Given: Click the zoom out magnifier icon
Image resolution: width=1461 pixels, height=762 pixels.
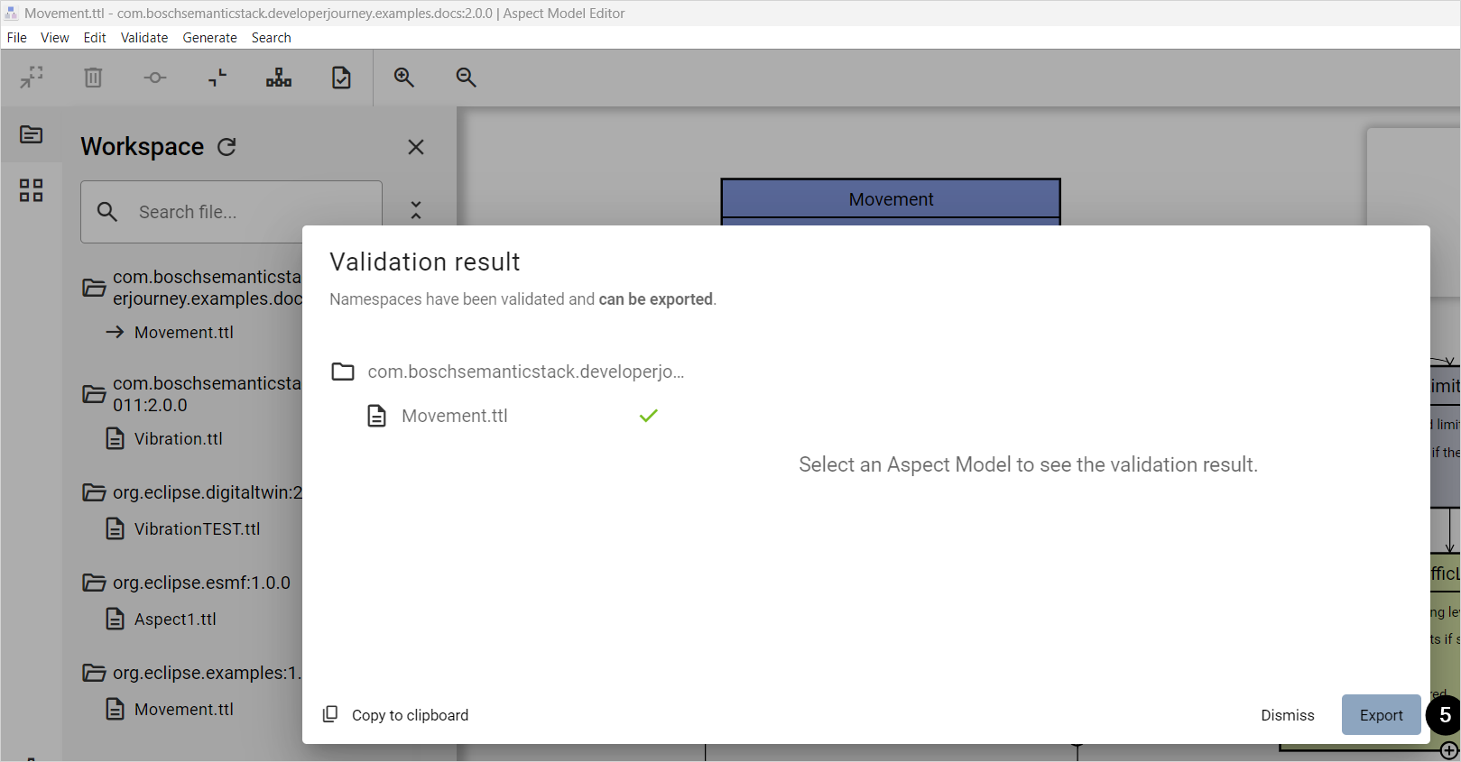Looking at the screenshot, I should coord(466,78).
